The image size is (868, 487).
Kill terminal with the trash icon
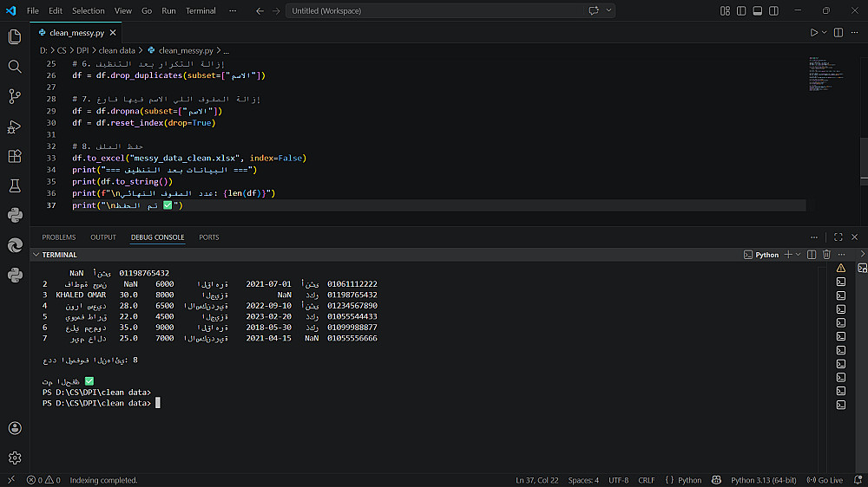point(826,255)
